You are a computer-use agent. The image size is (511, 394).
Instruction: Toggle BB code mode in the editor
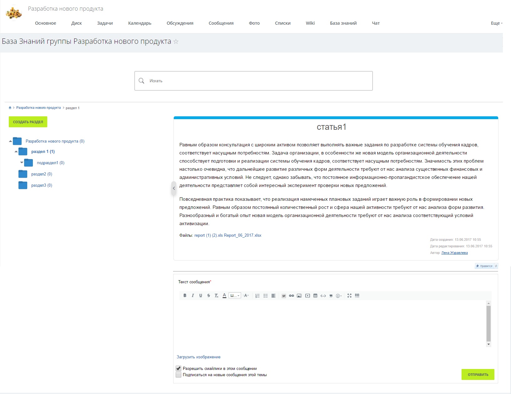click(x=357, y=295)
